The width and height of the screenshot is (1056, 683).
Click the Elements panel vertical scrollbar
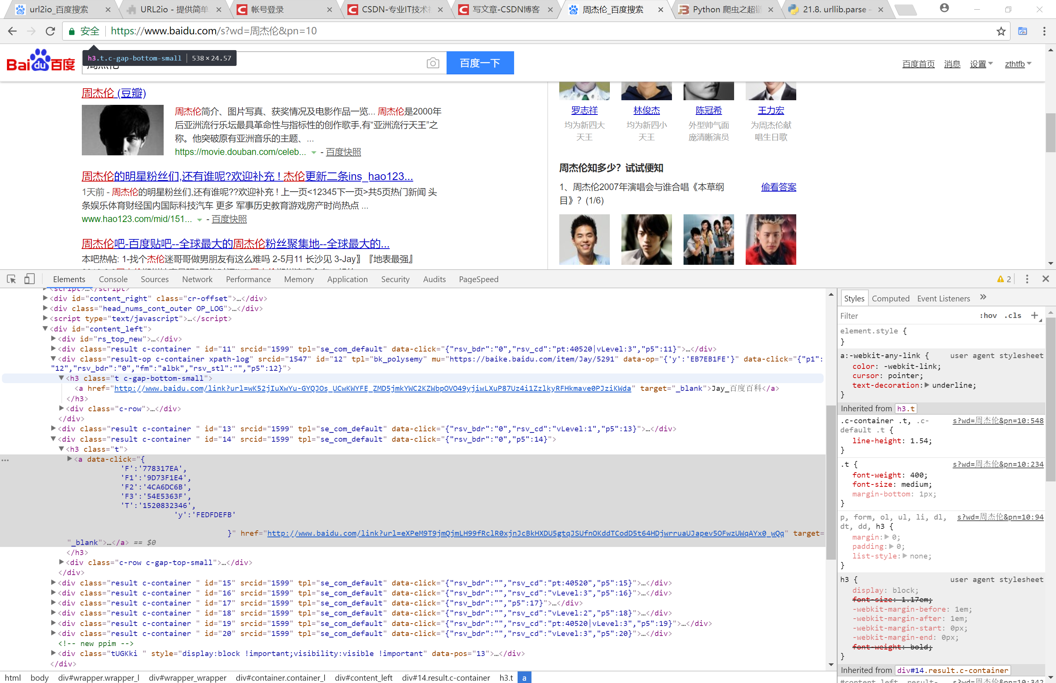click(x=831, y=482)
